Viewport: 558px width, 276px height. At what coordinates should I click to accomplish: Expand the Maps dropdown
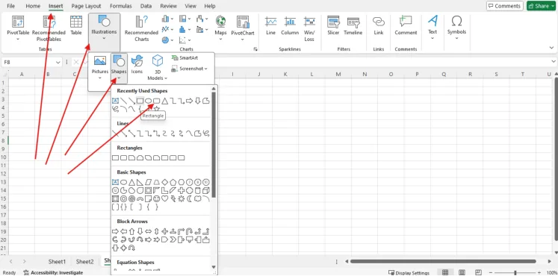tap(220, 39)
